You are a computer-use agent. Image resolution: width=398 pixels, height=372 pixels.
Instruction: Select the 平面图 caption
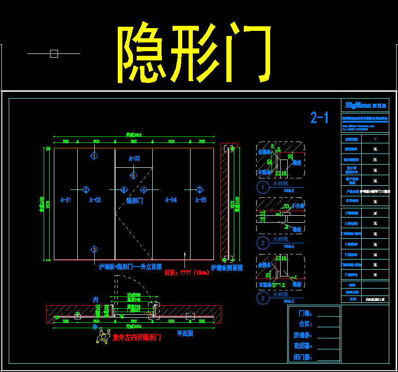(x=185, y=333)
